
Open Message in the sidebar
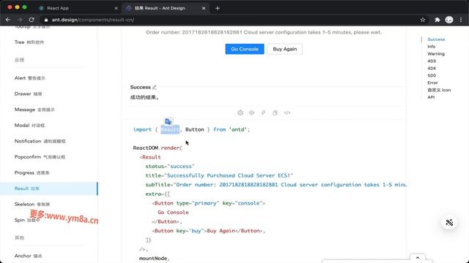coord(34,110)
